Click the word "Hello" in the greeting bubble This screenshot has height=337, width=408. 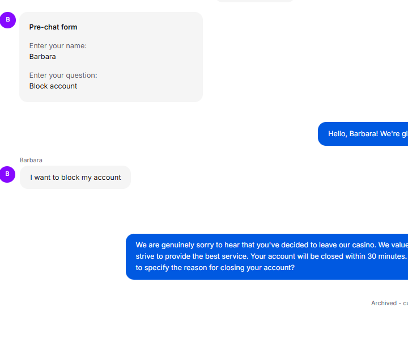point(338,134)
